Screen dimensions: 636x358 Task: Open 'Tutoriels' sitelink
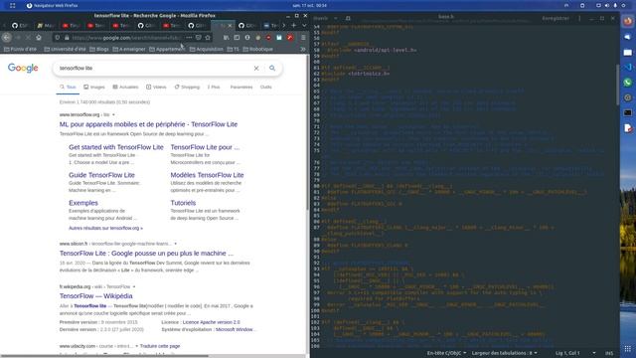[x=183, y=203]
